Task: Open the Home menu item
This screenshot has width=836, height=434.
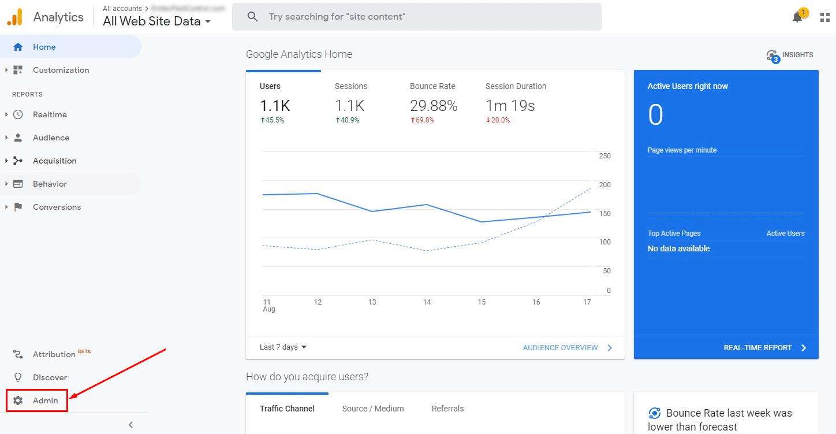Action: coord(70,47)
